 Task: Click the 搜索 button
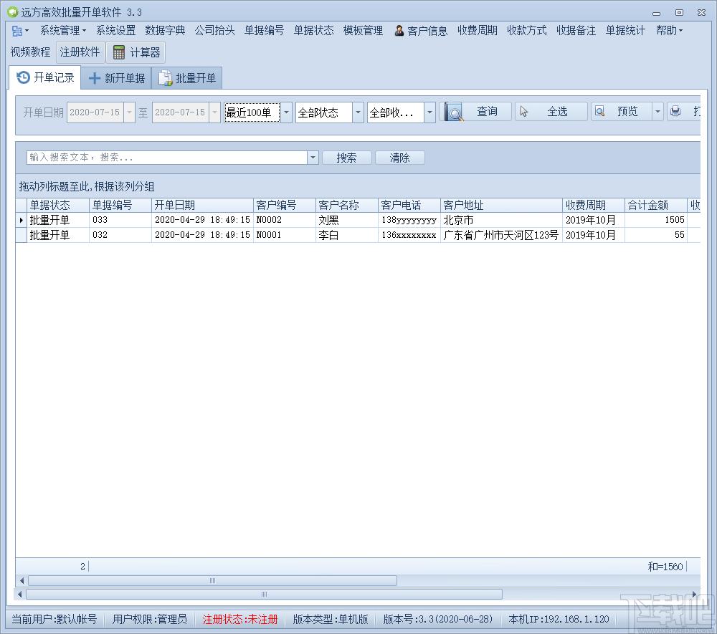pyautogui.click(x=346, y=158)
